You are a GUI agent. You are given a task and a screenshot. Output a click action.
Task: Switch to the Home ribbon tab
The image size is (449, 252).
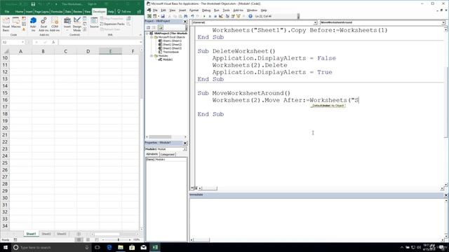coord(19,12)
